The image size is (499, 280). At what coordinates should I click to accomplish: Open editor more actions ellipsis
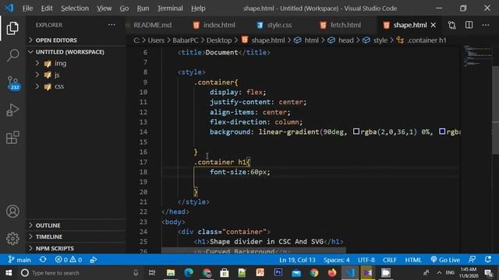tap(486, 25)
